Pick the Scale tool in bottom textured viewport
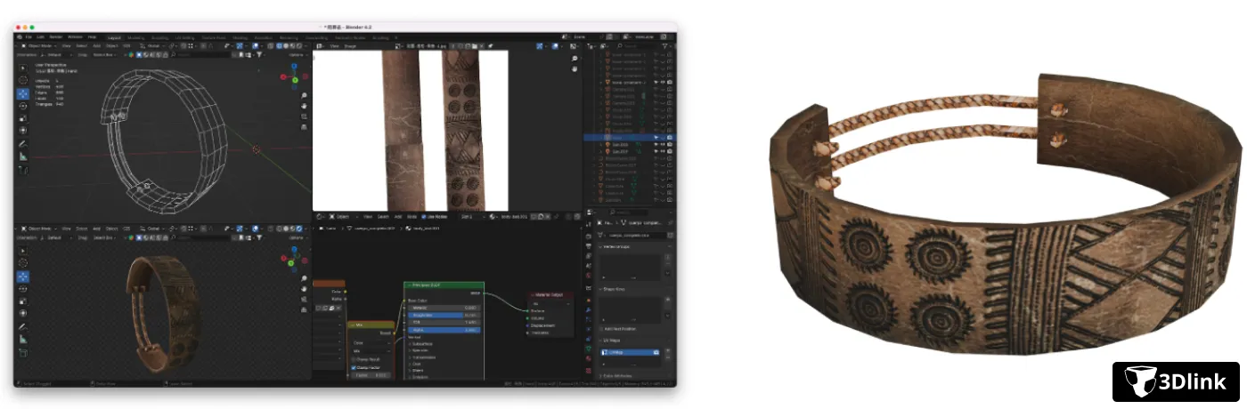The width and height of the screenshot is (1247, 409). pos(23,301)
